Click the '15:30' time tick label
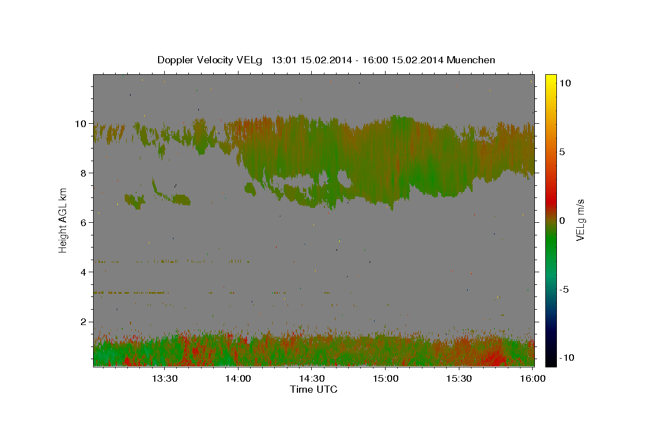This screenshot has height=440, width=661. click(459, 378)
